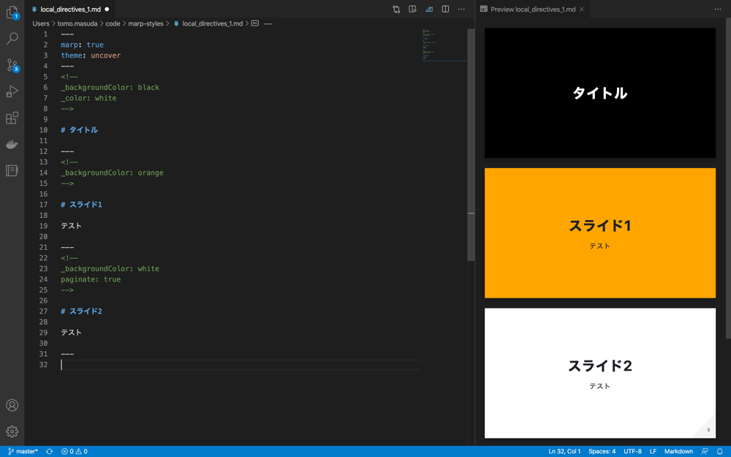Click the blue Marp icon in the editor toolbar
The width and height of the screenshot is (731, 457).
tap(430, 9)
